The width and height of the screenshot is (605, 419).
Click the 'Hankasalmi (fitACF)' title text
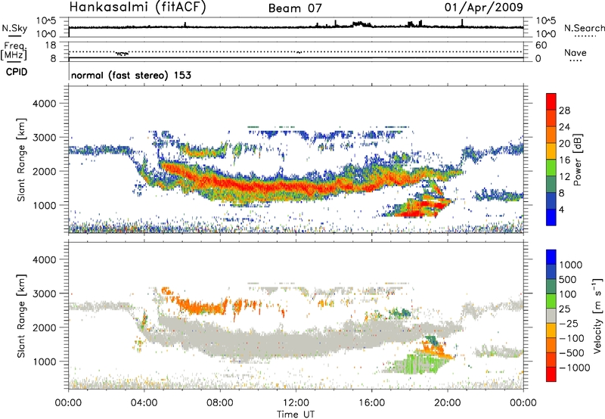click(138, 8)
